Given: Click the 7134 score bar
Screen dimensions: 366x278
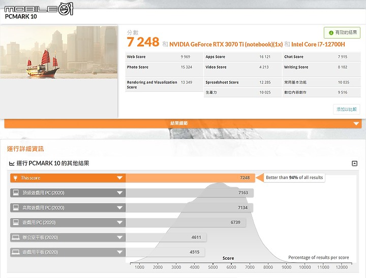Looking at the screenshot, I should point(189,207).
